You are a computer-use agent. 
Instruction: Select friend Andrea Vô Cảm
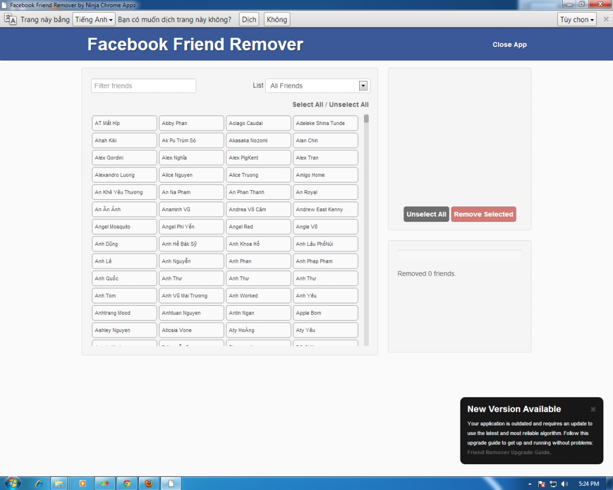259,209
